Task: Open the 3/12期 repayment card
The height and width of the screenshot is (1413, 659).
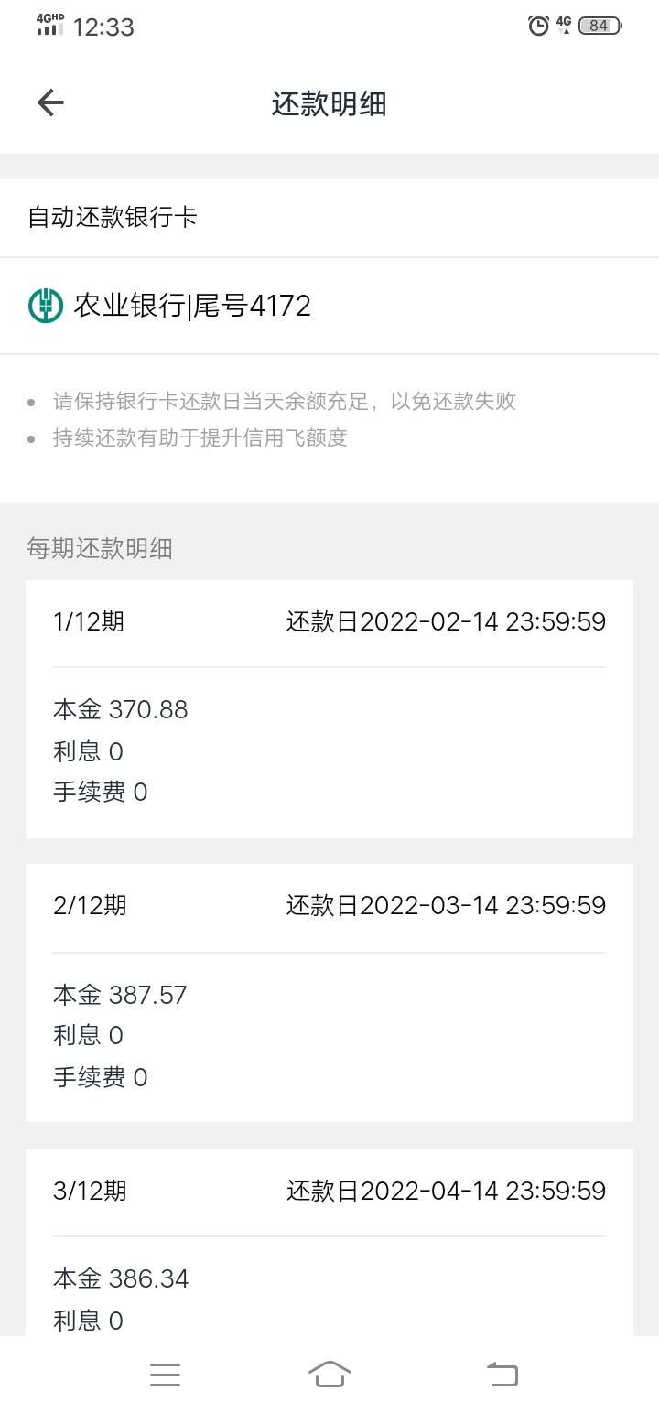Action: (329, 1243)
